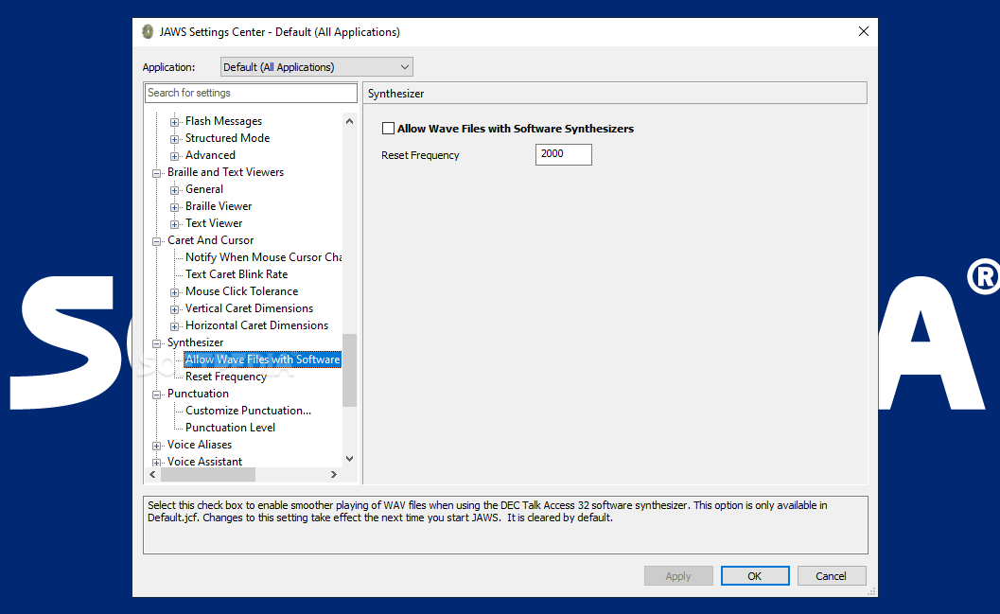Collapse the Caret And Cursor node

(x=156, y=241)
